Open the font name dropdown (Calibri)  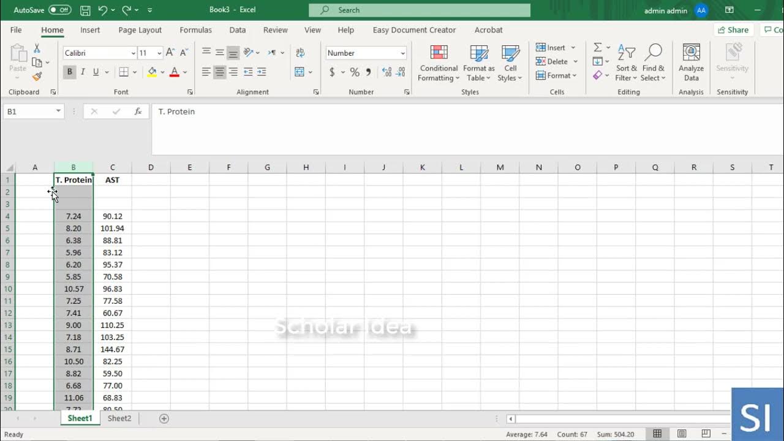click(x=133, y=53)
